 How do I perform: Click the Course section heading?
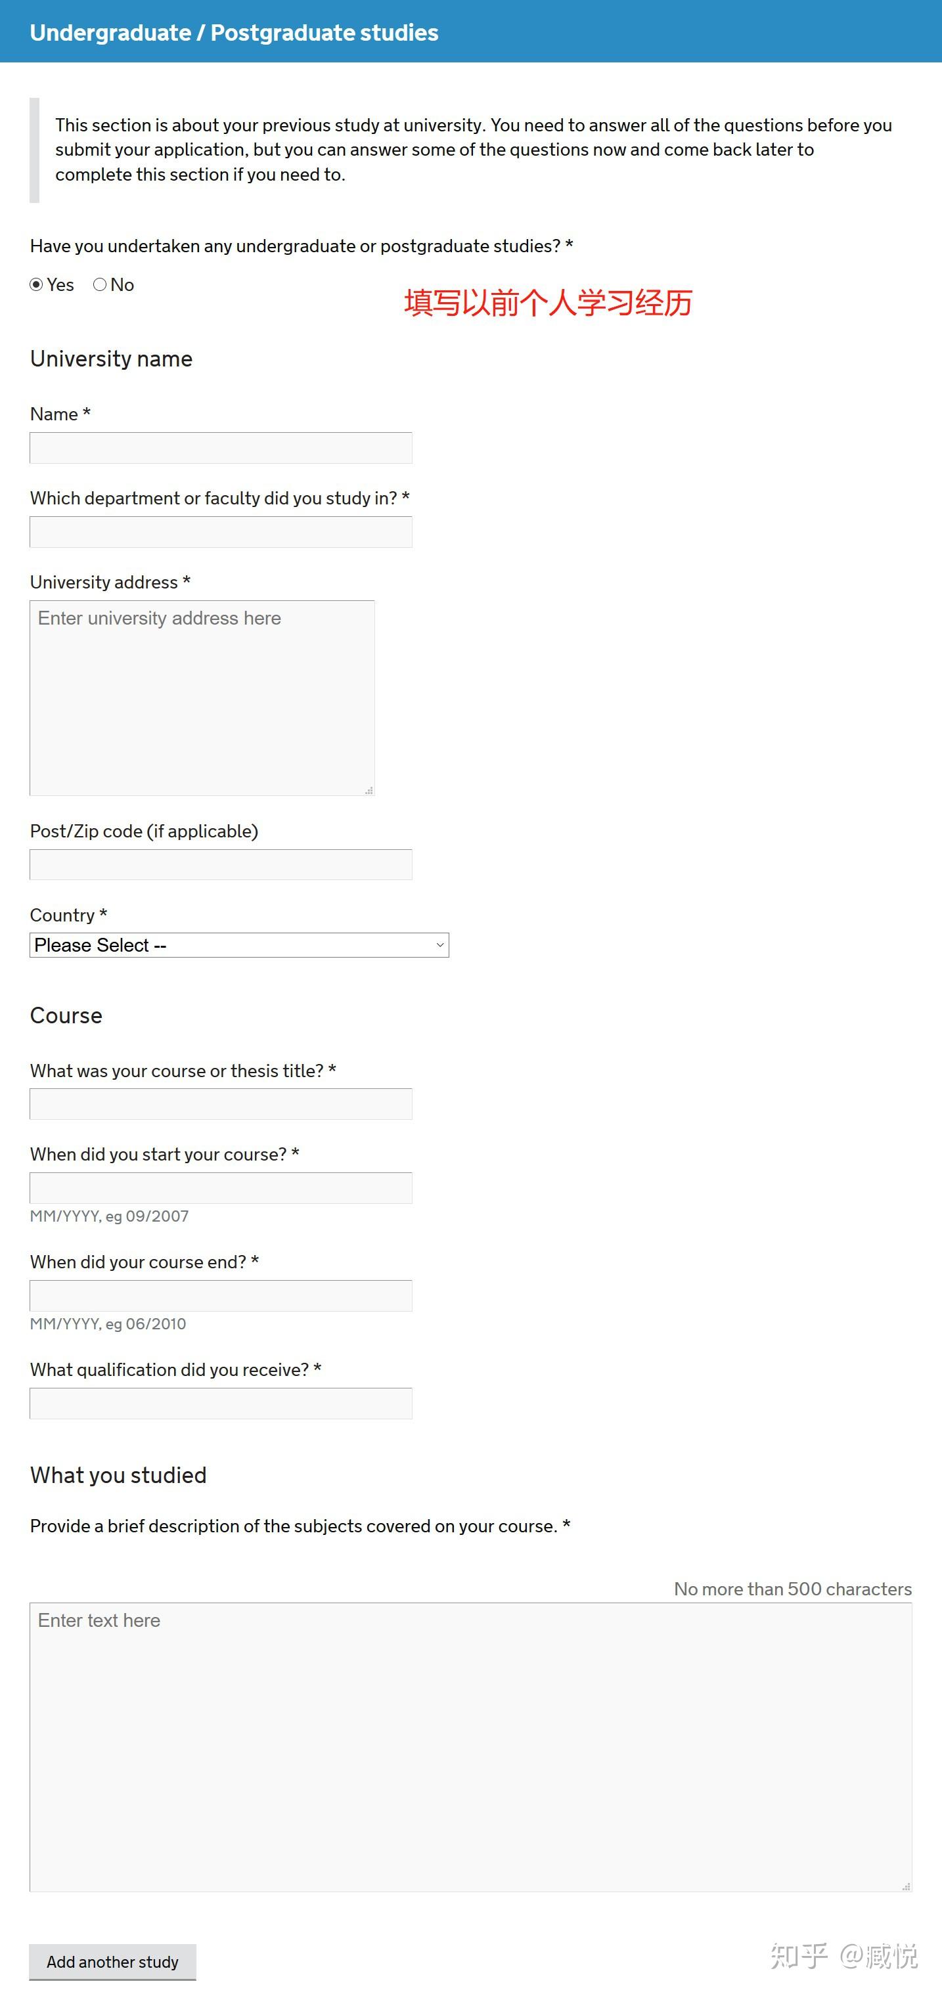tap(66, 1015)
